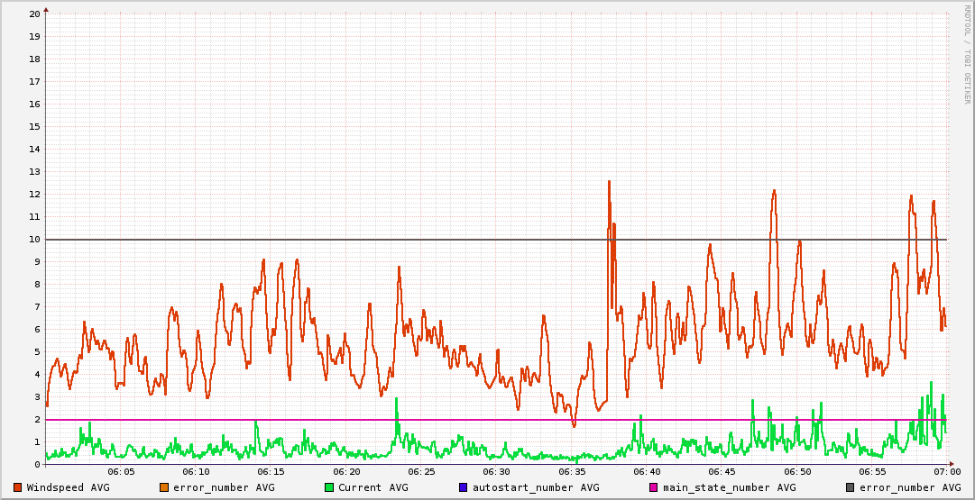Click the 20 value on the y-axis
The height and width of the screenshot is (500, 975).
[34, 14]
